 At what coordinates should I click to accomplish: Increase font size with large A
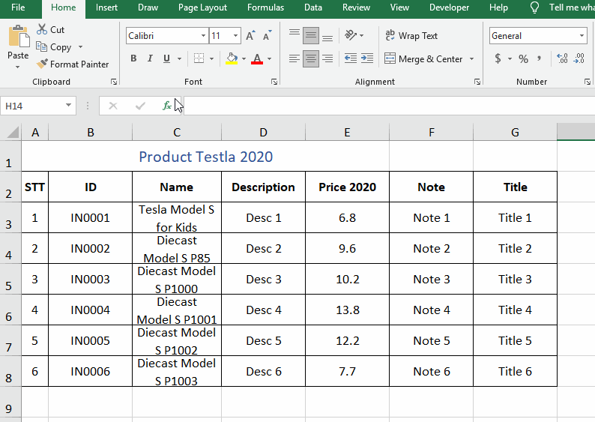coord(250,36)
